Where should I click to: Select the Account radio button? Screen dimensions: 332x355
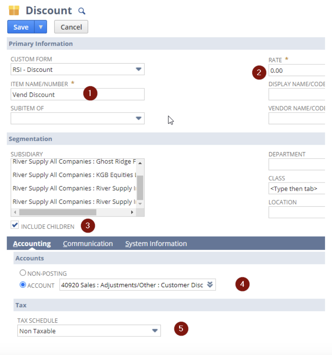tap(23, 285)
